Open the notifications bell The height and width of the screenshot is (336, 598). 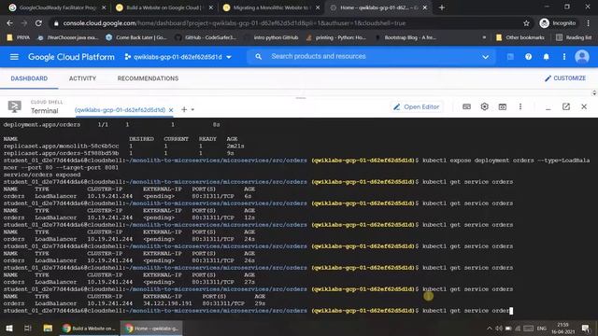click(x=546, y=57)
